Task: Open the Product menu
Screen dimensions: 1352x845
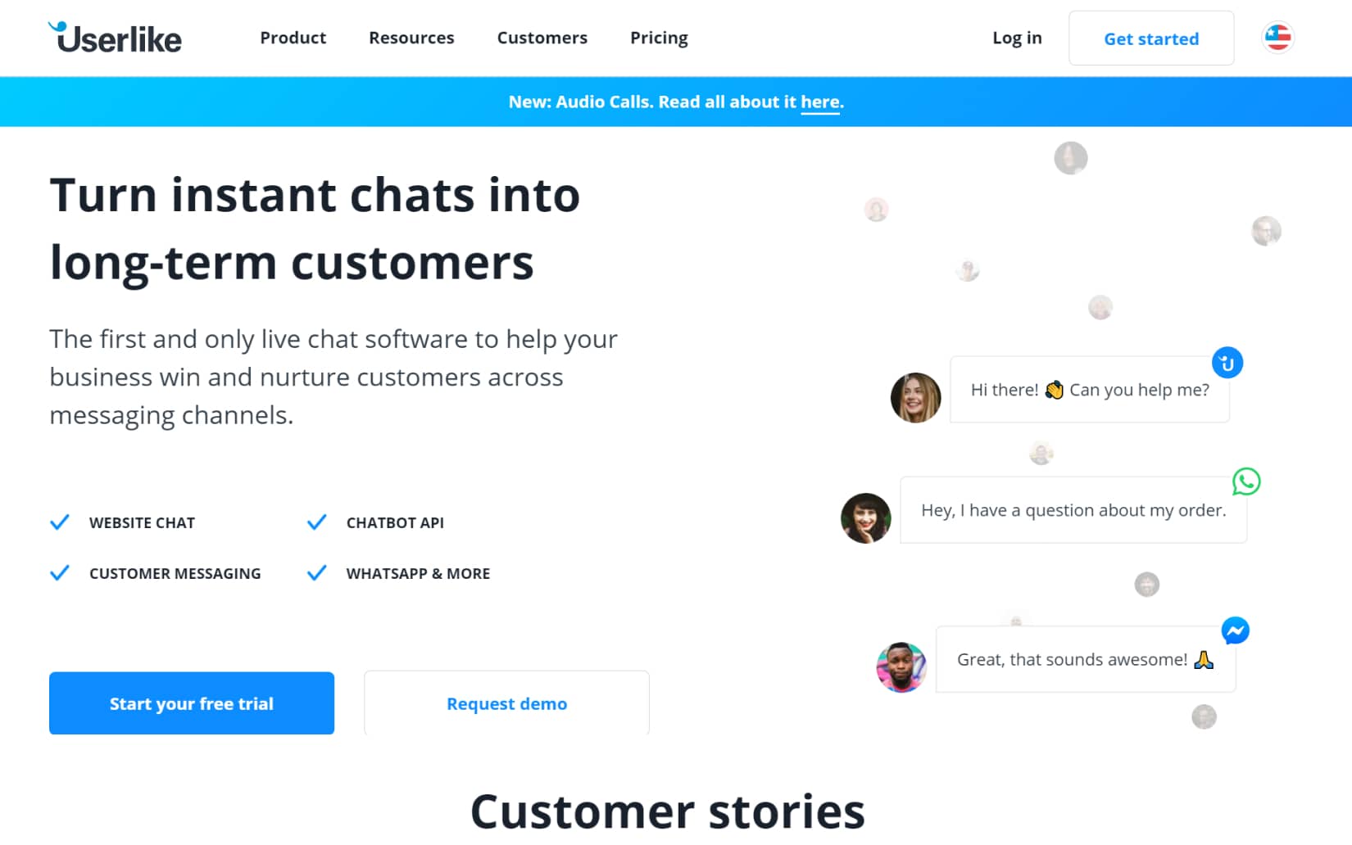Action: tap(293, 38)
